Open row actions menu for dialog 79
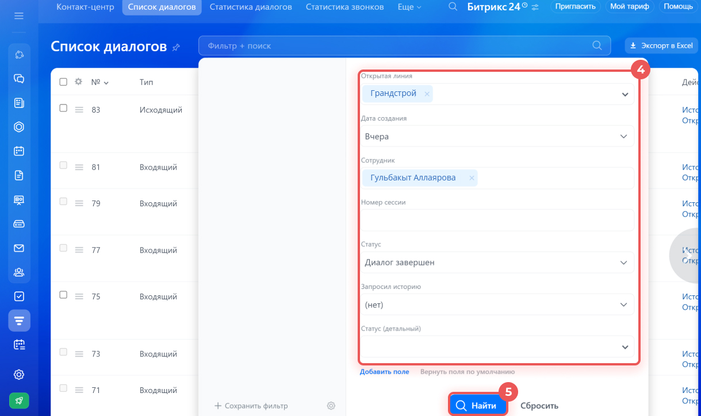This screenshot has height=416, width=701. [x=79, y=203]
